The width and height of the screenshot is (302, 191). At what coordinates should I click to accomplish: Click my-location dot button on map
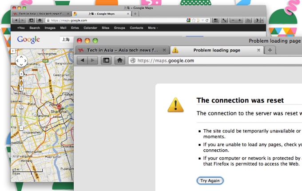tap(21, 74)
